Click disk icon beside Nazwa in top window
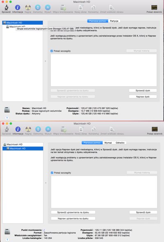This screenshot has height=242, width=164. tap(7, 110)
